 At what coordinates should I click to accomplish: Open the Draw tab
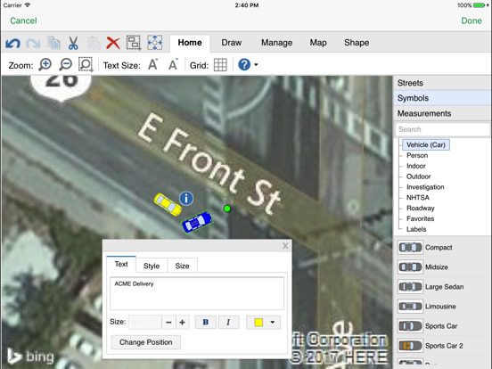click(232, 43)
